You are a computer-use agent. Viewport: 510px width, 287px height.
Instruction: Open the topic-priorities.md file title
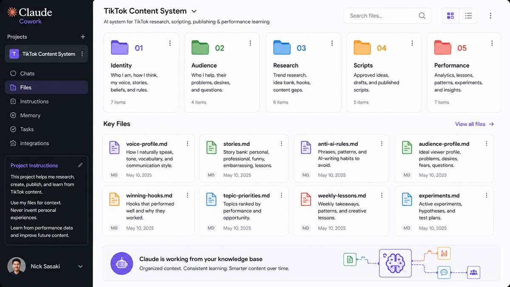click(246, 196)
